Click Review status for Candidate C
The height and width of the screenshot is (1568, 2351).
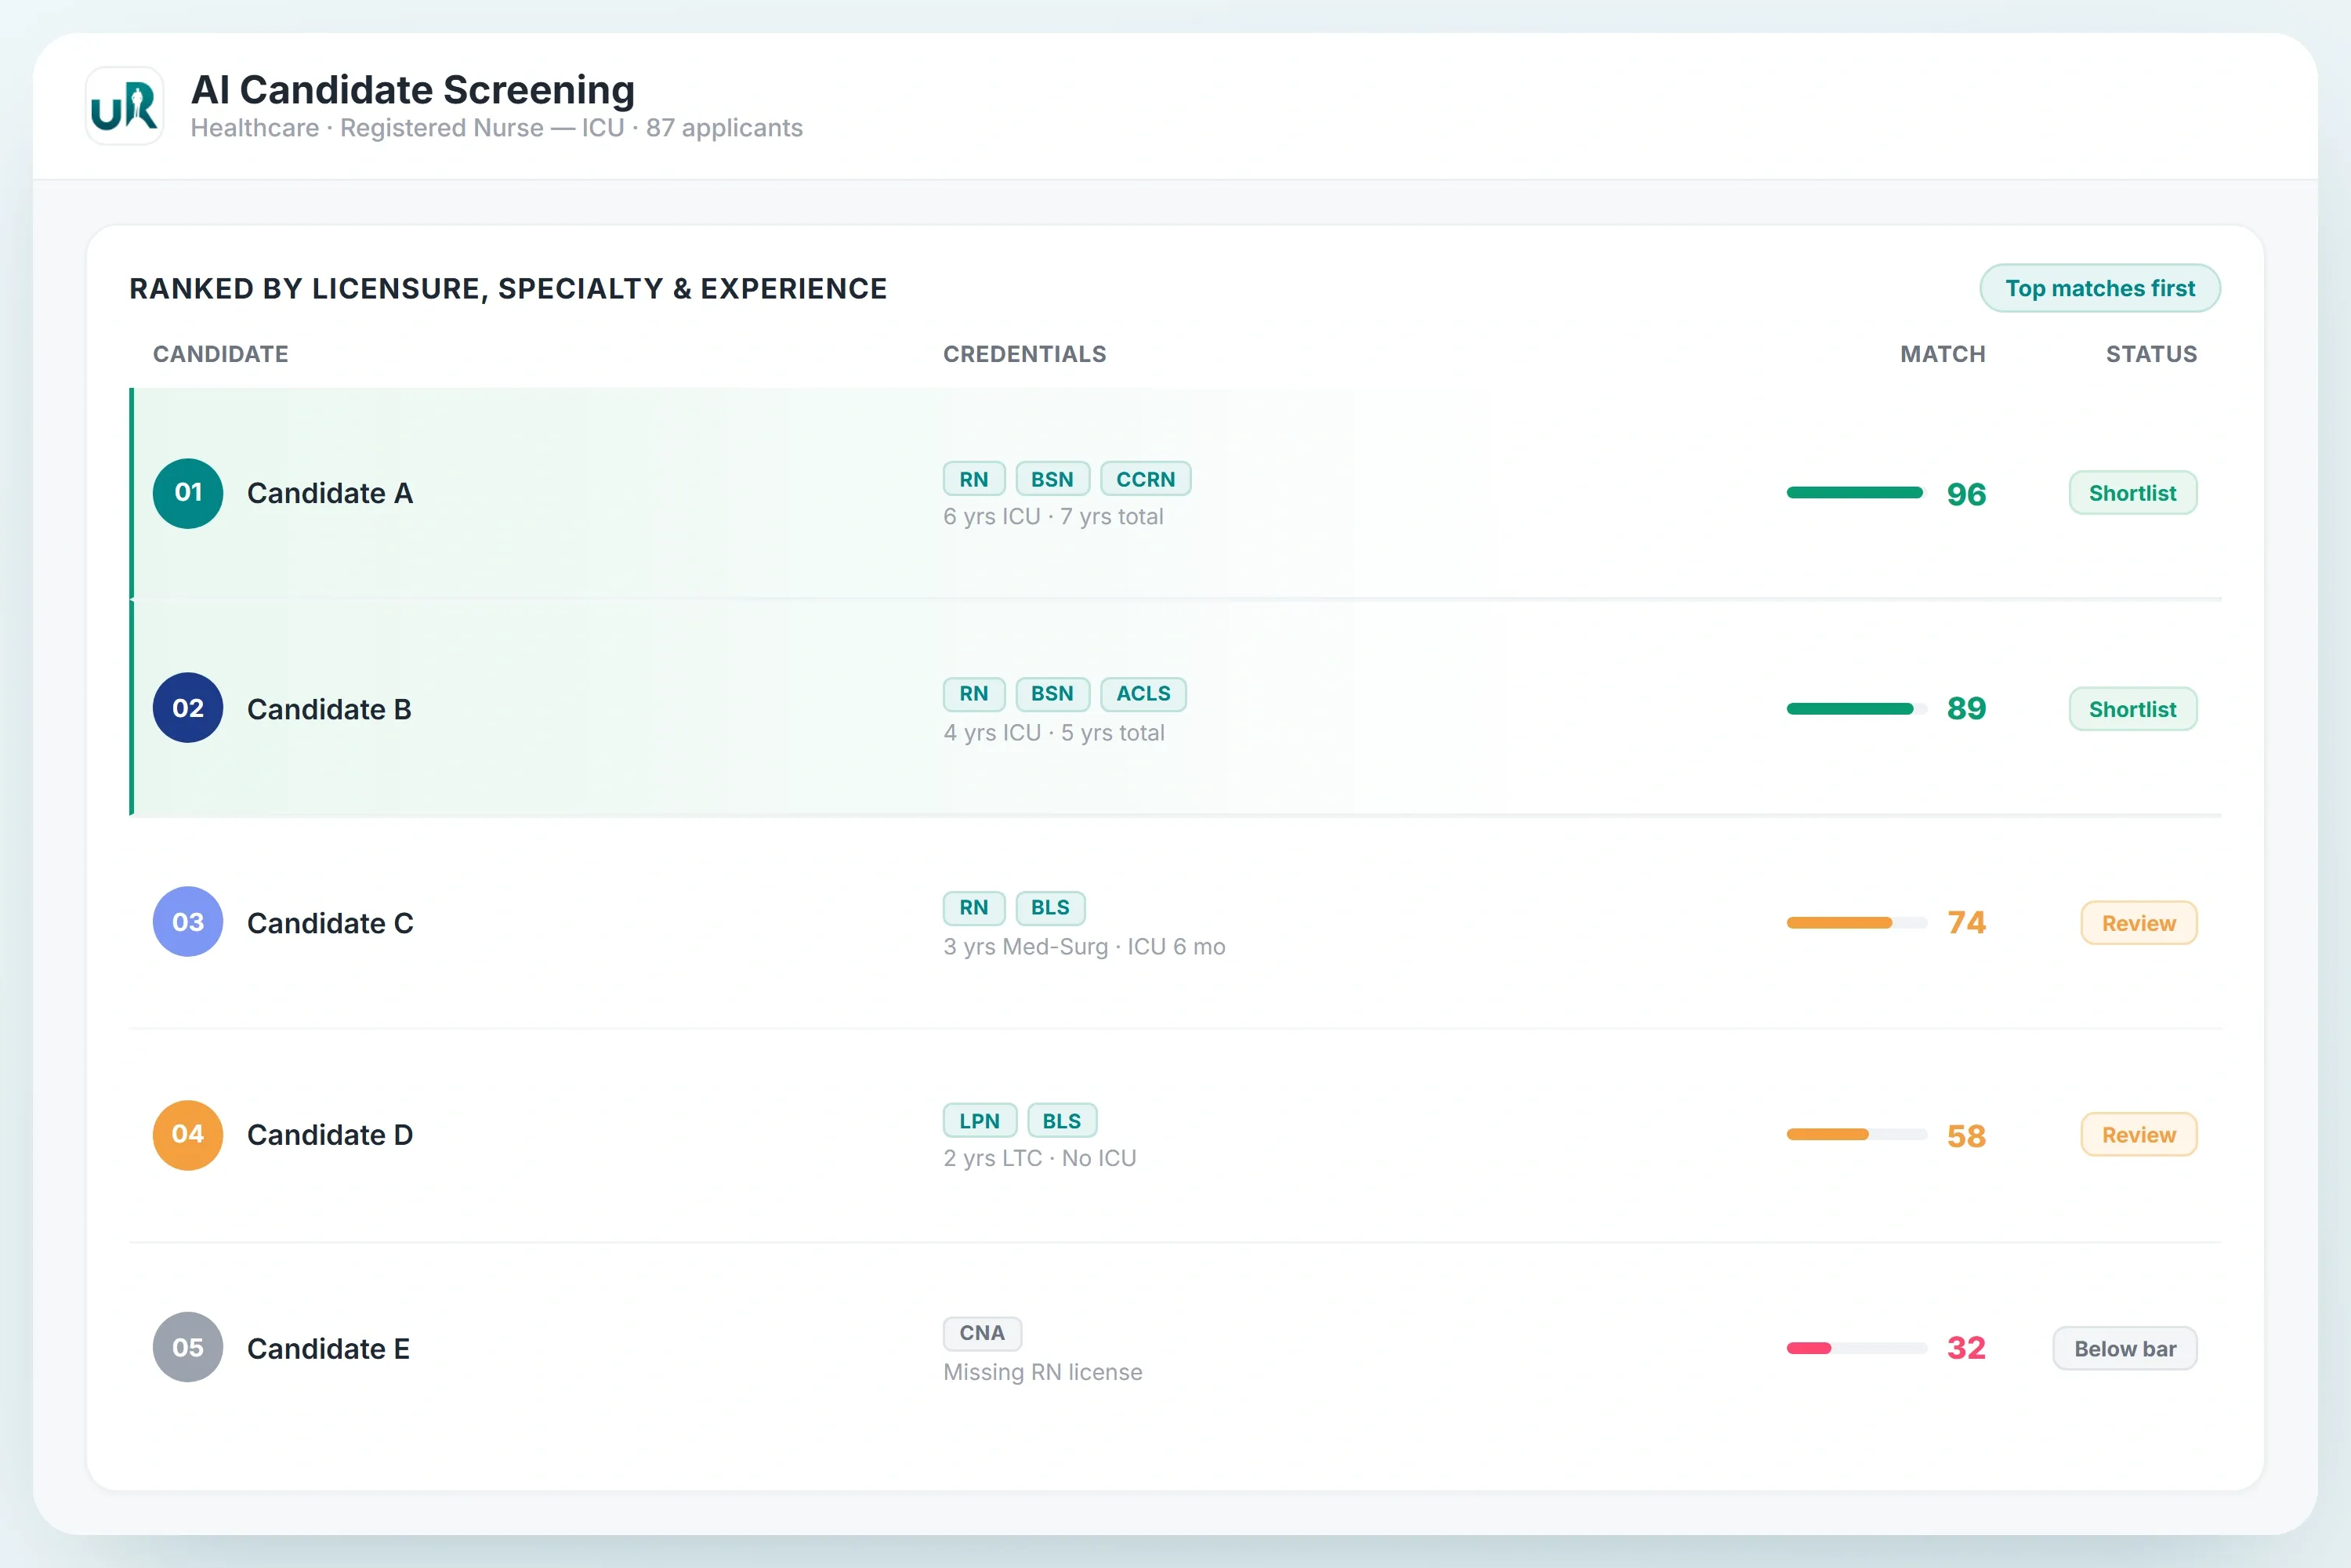[2139, 923]
